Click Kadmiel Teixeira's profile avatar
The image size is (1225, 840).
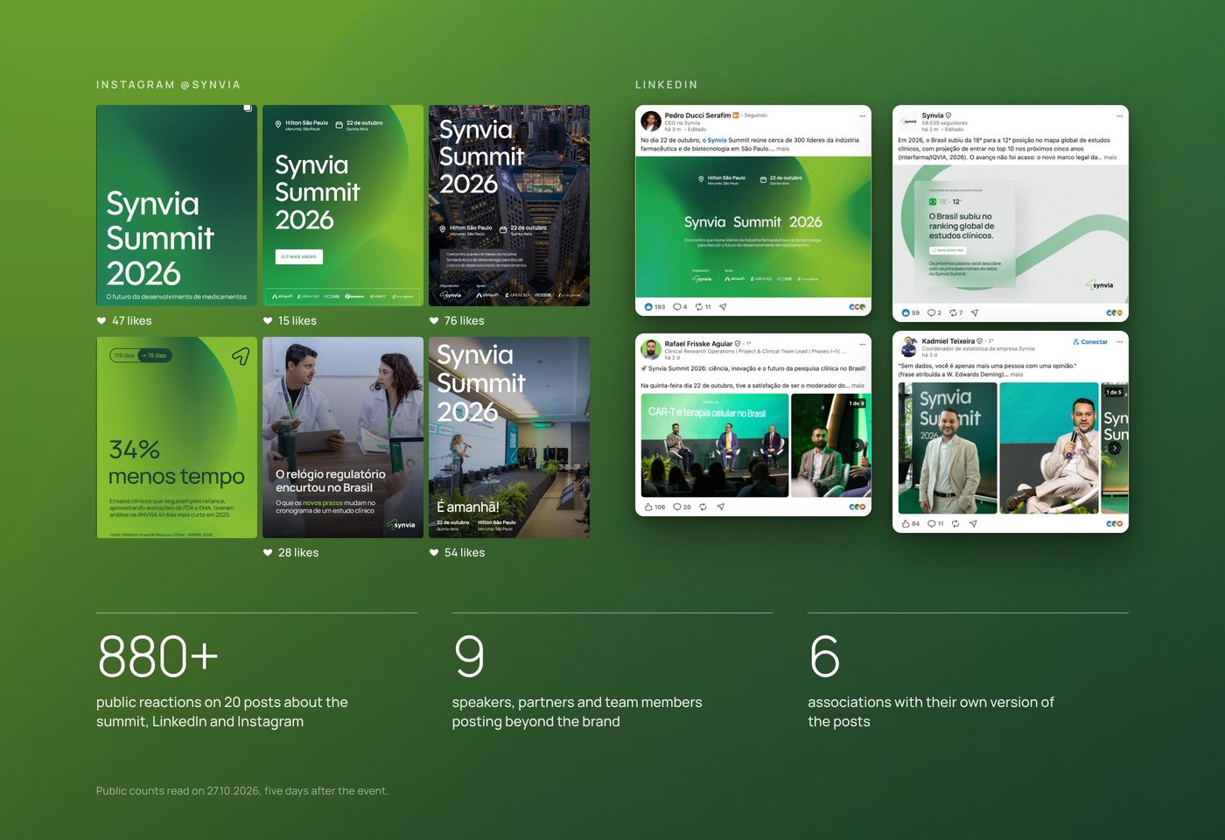coord(909,346)
